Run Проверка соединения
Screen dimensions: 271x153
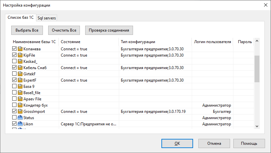109,30
